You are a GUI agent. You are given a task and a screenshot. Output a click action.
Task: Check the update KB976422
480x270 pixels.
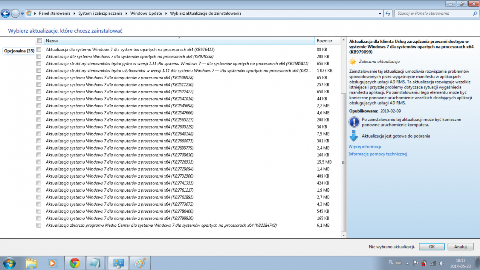(39, 49)
